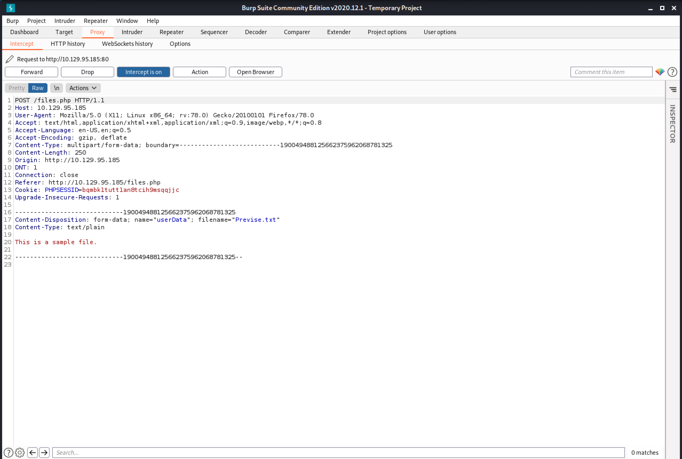Viewport: 682px width, 459px height.
Task: Click the pencil edit-target icon
Action: click(10, 59)
